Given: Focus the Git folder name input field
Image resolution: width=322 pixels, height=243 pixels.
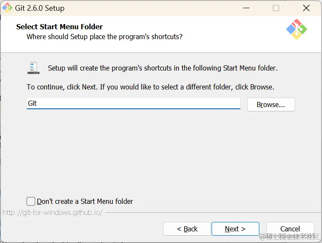Looking at the screenshot, I should (x=134, y=104).
